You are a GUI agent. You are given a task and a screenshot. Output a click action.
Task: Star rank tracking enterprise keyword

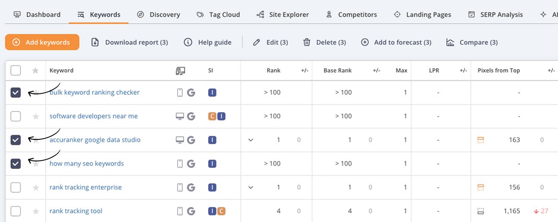[36, 187]
